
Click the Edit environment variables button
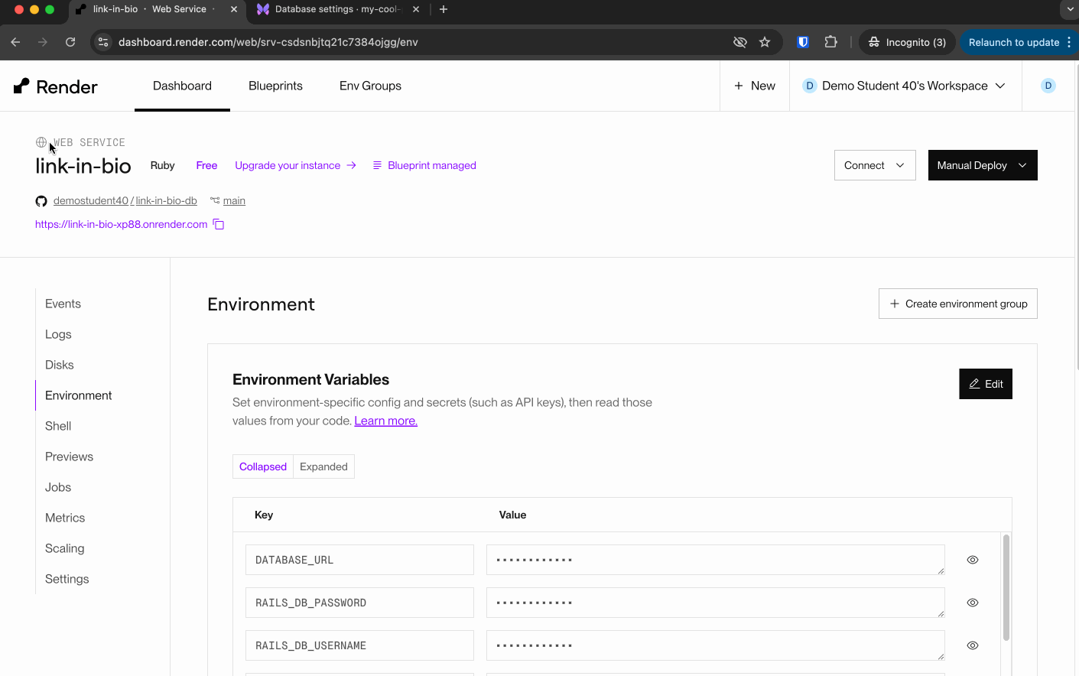[986, 384]
